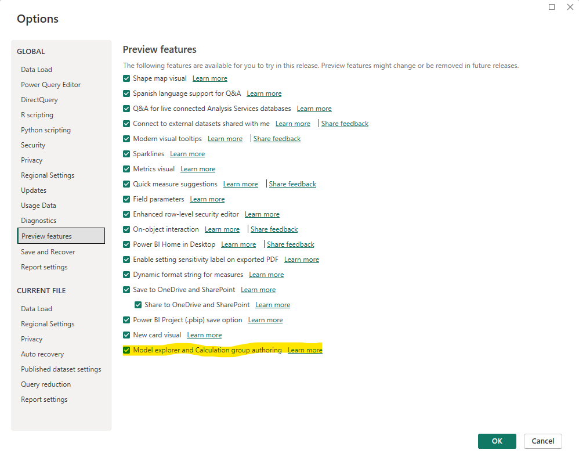Click Share feedback for Modern visual tooltips

click(277, 139)
